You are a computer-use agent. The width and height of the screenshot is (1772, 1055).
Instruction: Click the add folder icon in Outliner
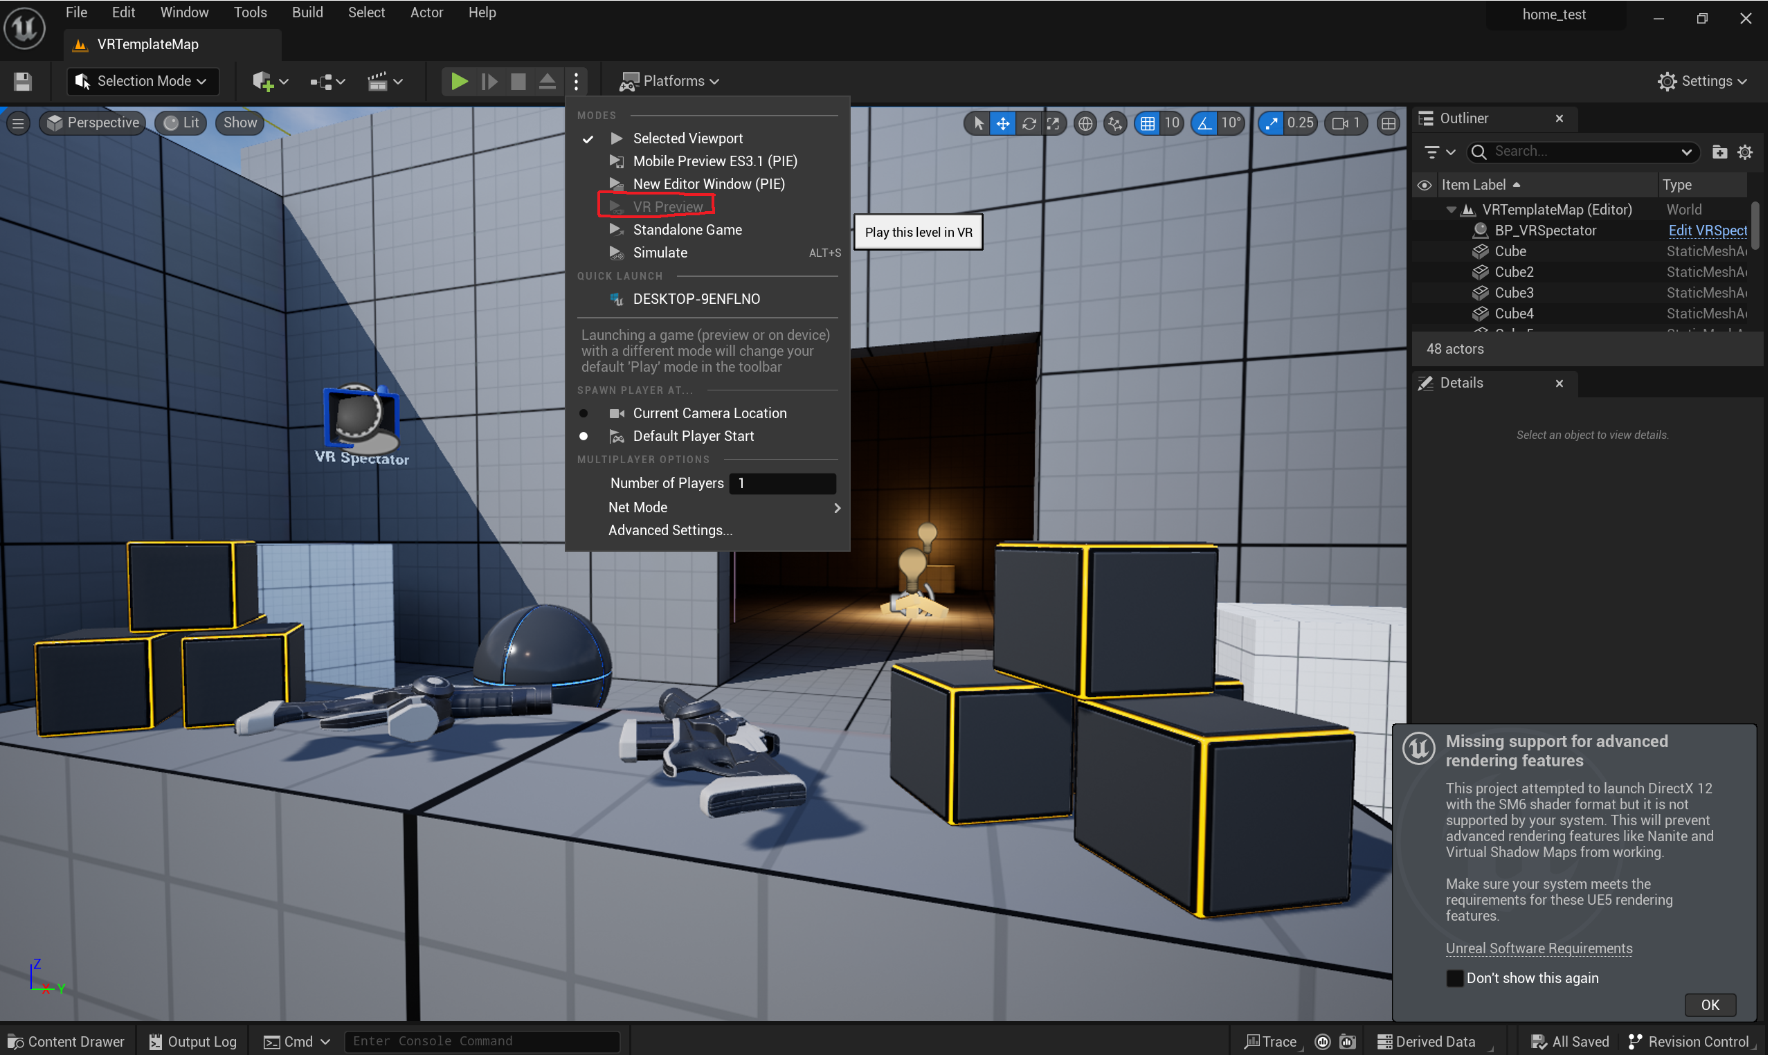point(1719,152)
